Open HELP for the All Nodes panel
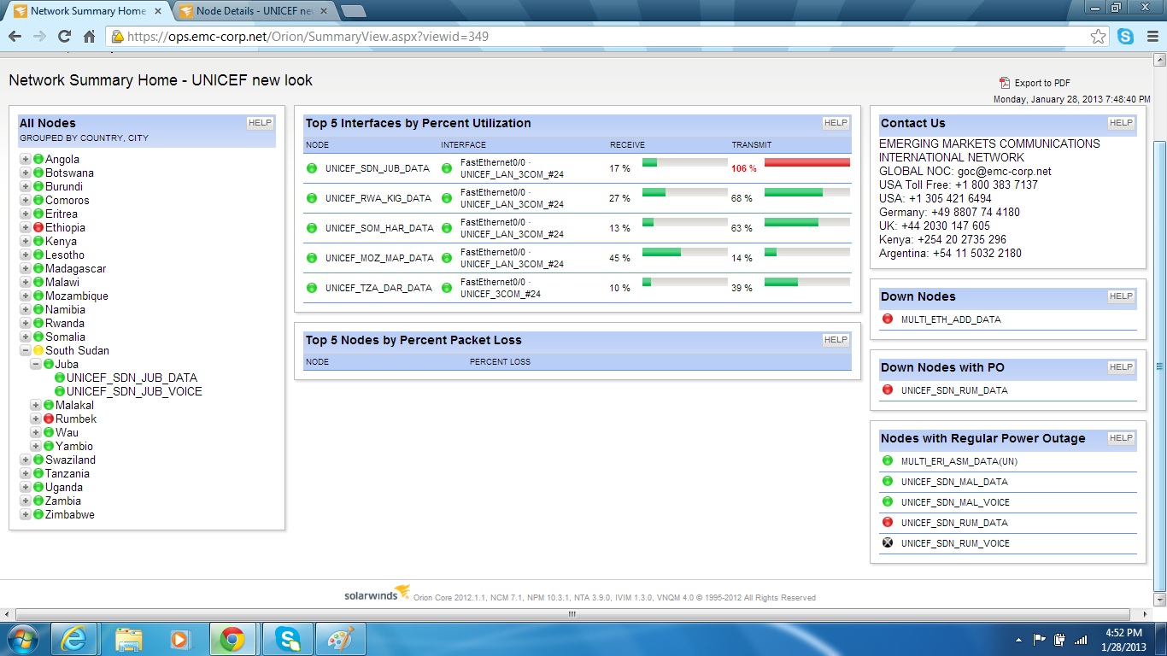The height and width of the screenshot is (656, 1167). pos(259,122)
